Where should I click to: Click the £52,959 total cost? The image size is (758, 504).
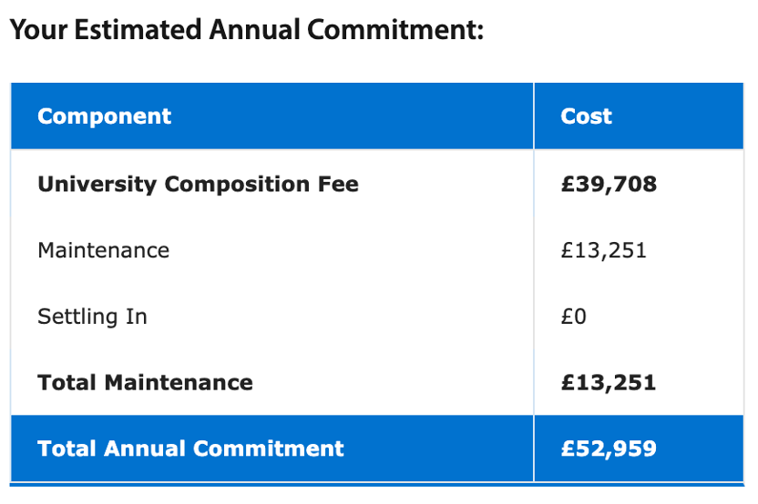tap(608, 449)
